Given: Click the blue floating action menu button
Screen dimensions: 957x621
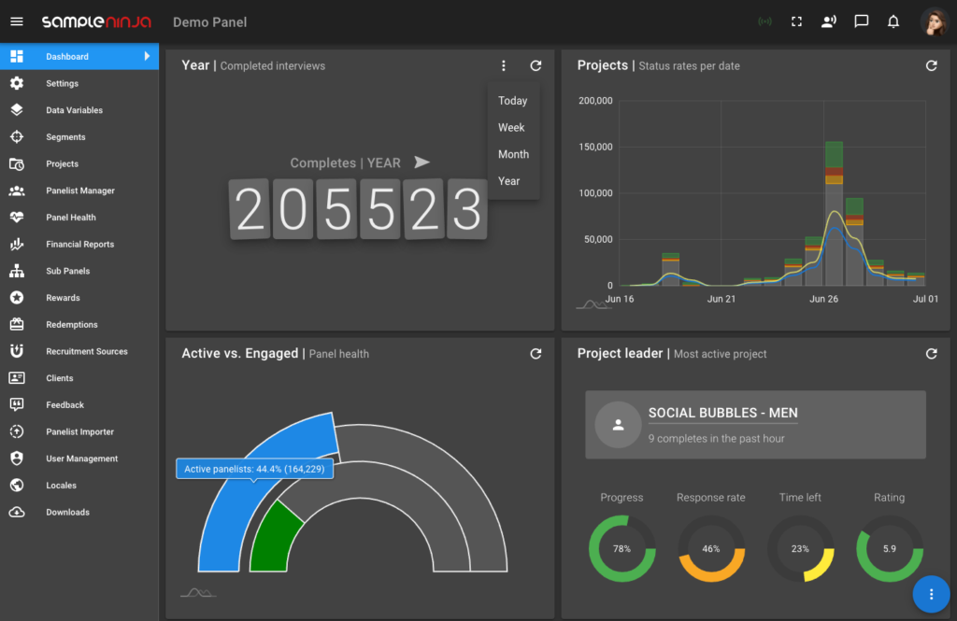Looking at the screenshot, I should 931,593.
